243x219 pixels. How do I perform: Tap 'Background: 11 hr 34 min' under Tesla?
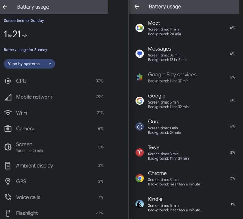click(x=168, y=158)
